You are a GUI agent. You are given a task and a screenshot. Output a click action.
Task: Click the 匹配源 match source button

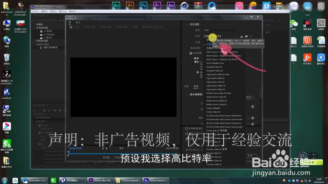pos(249,97)
